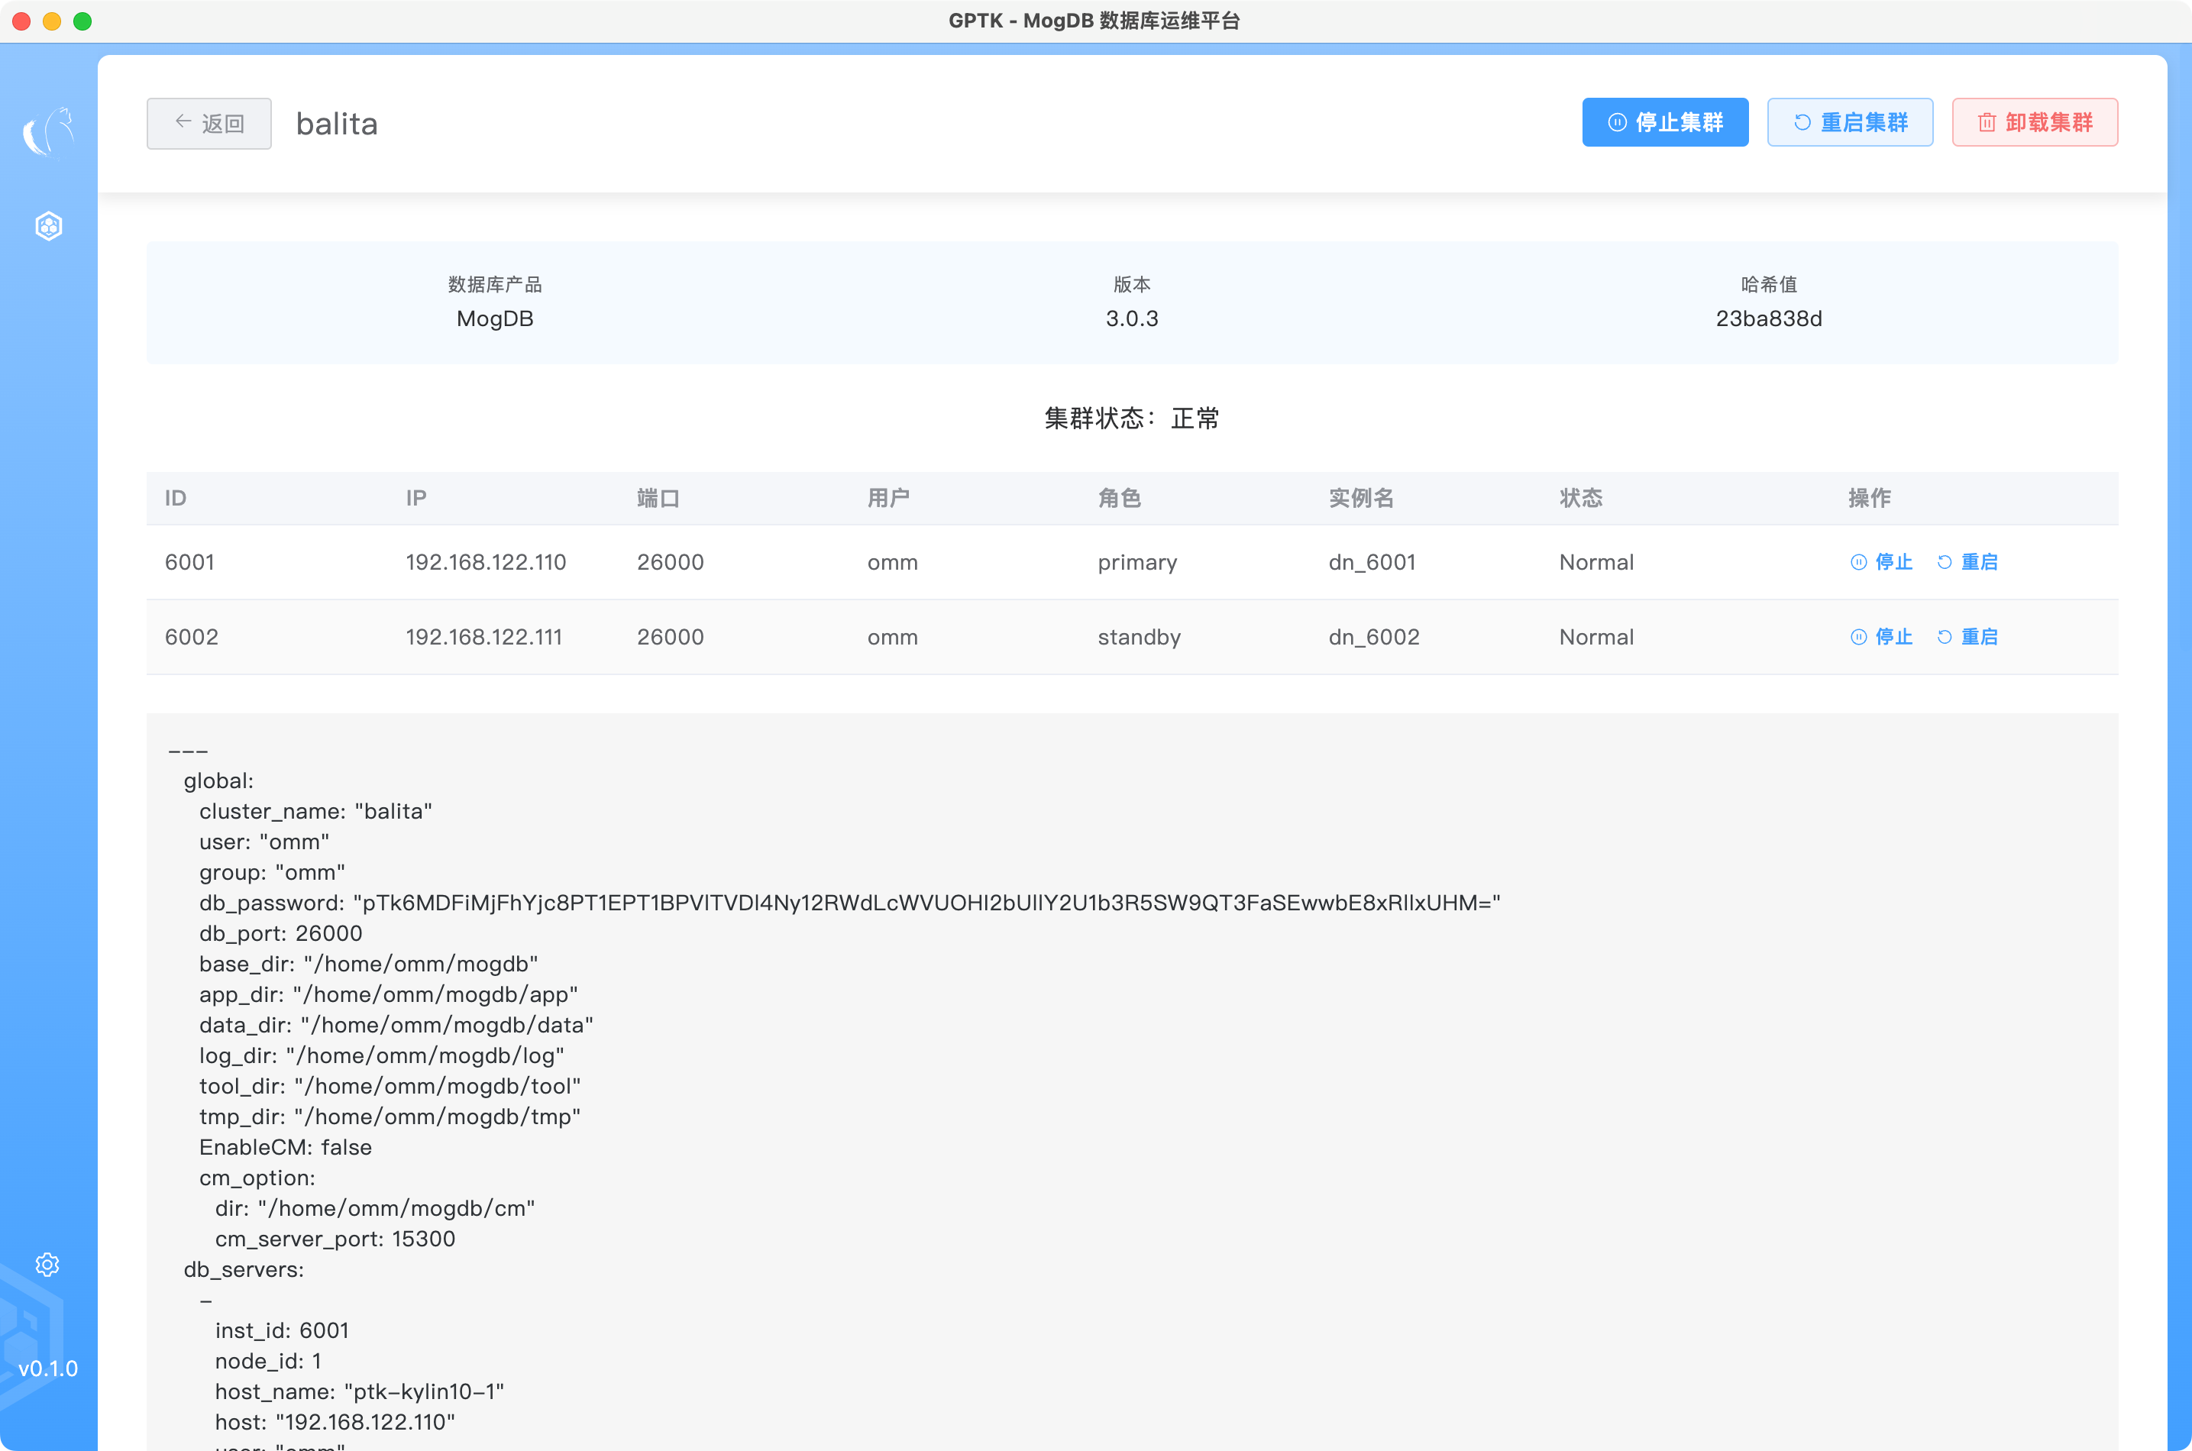The height and width of the screenshot is (1451, 2192).
Task: Click the base_dir config line
Action: point(368,965)
